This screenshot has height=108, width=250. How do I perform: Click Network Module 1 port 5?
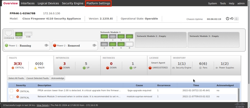click(x=121, y=36)
